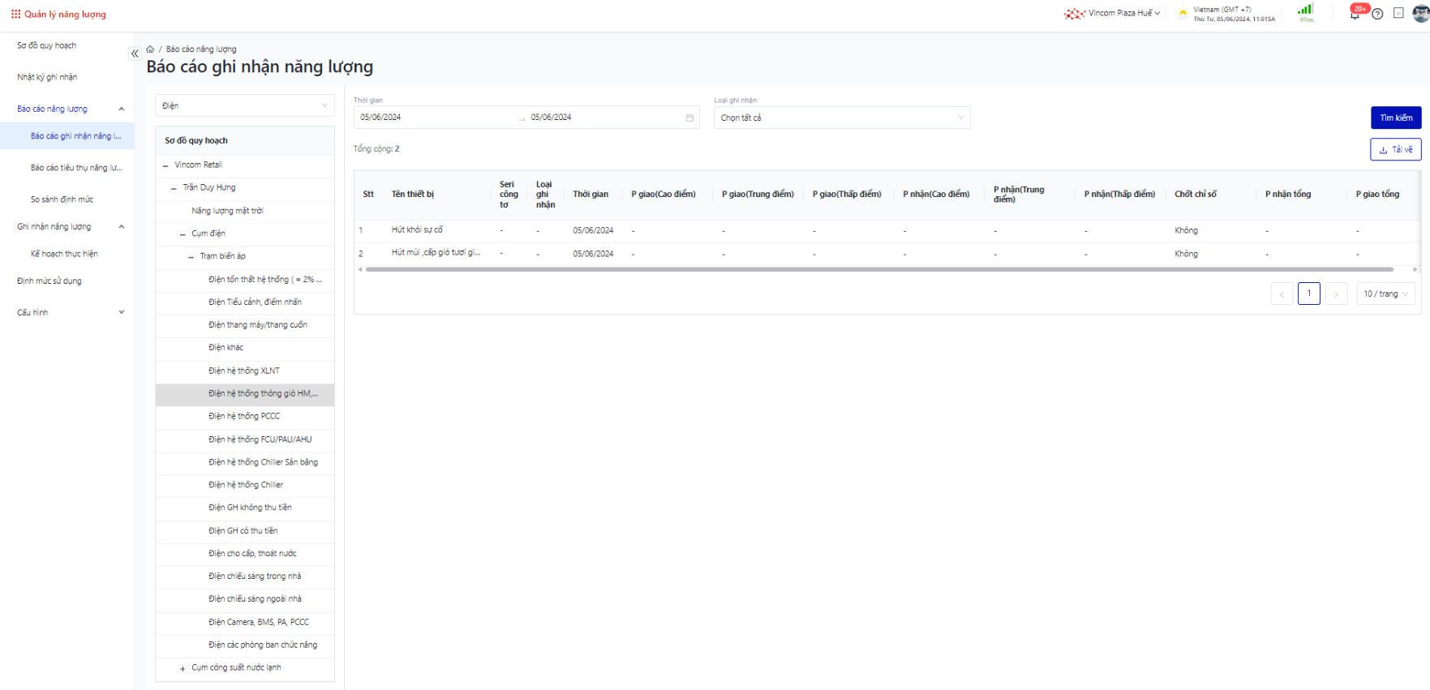Viewport: 1430px width, 690px height.
Task: Open So sánh định mức menu item
Action: coord(62,199)
